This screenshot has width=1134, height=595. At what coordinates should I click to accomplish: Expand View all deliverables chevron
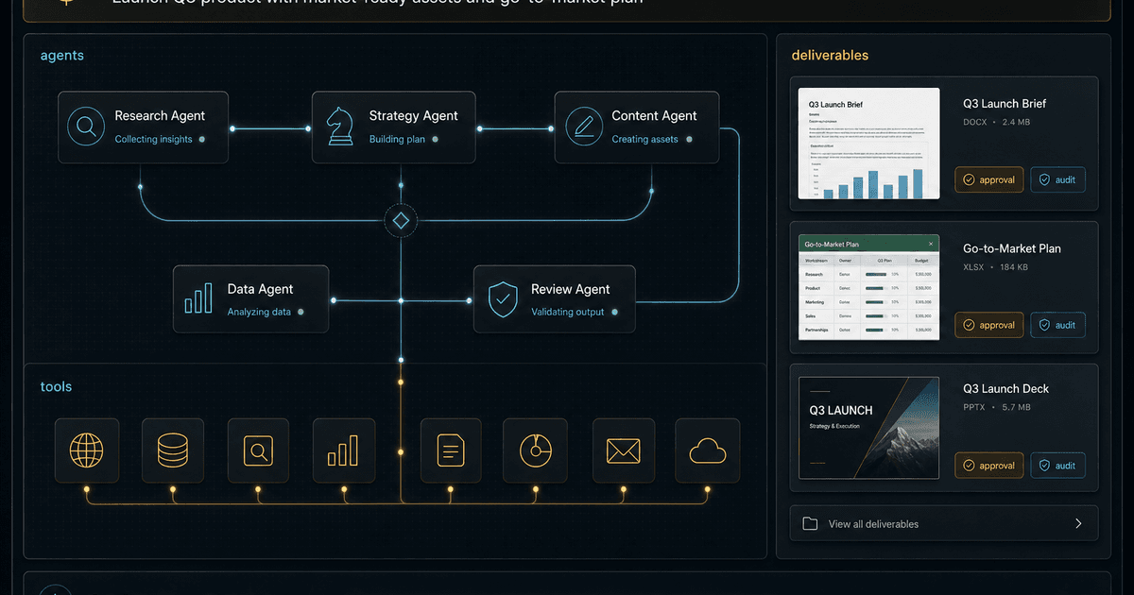pos(1079,523)
